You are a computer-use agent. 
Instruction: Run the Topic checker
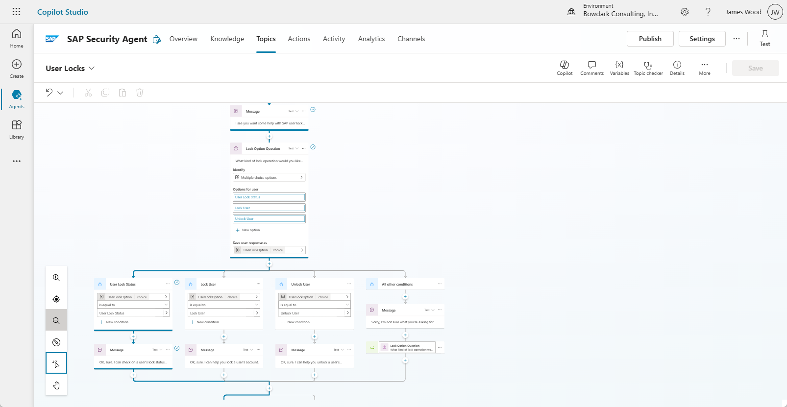coord(648,68)
